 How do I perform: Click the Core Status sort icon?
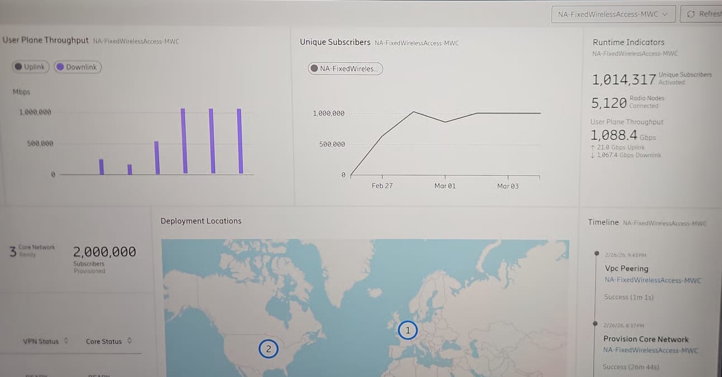(130, 341)
